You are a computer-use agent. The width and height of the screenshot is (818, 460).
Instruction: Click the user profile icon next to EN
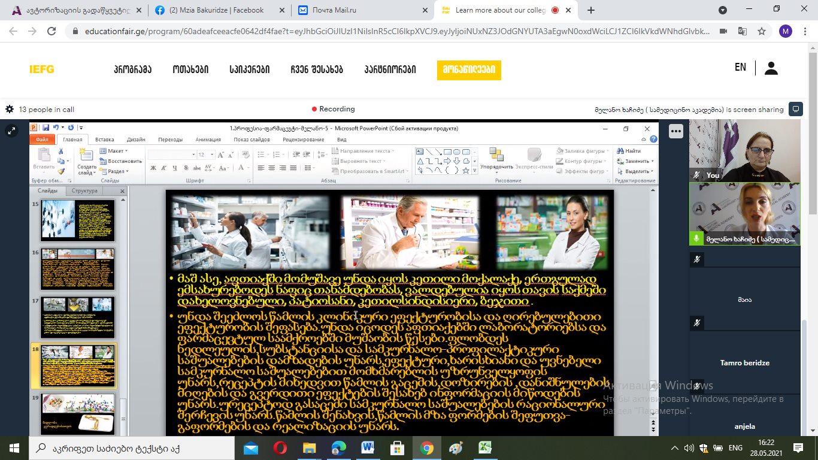[771, 68]
